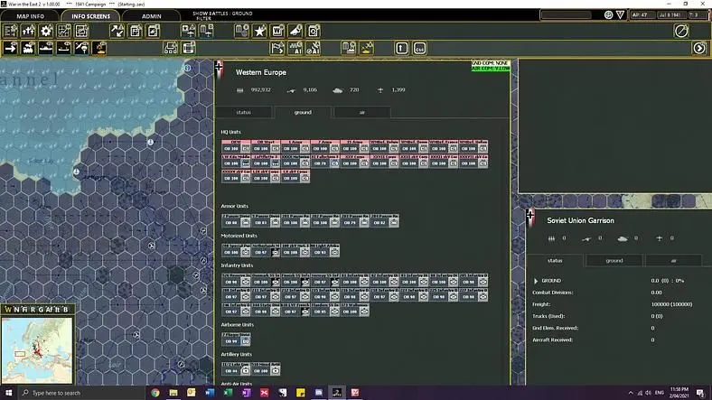Click the up-arrow square button
This screenshot has height=400, width=712.
tap(402, 48)
